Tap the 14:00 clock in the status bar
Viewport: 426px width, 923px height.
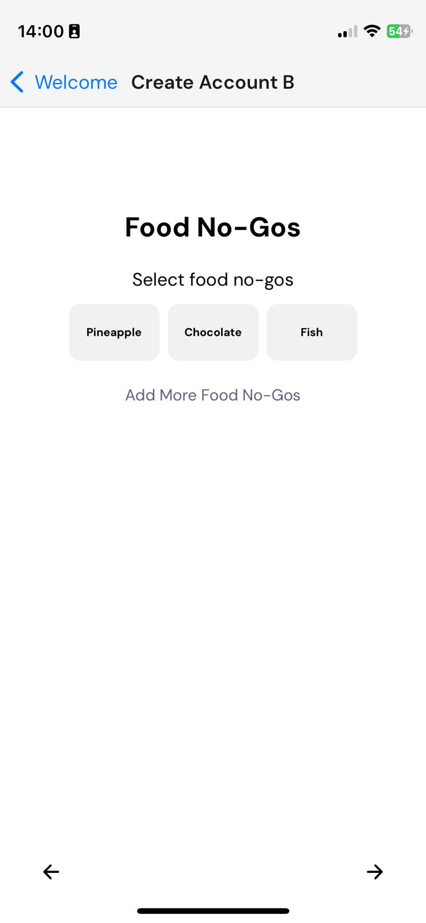coord(40,31)
